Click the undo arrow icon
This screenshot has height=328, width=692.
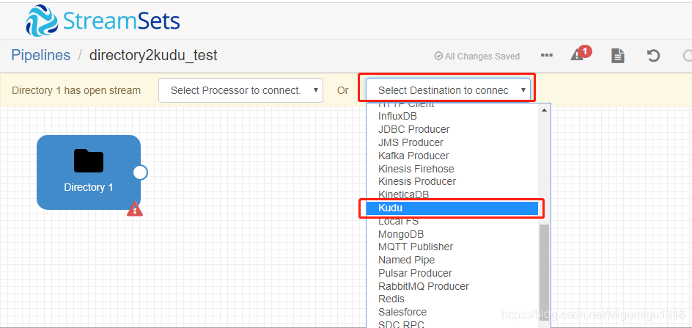[x=653, y=56]
